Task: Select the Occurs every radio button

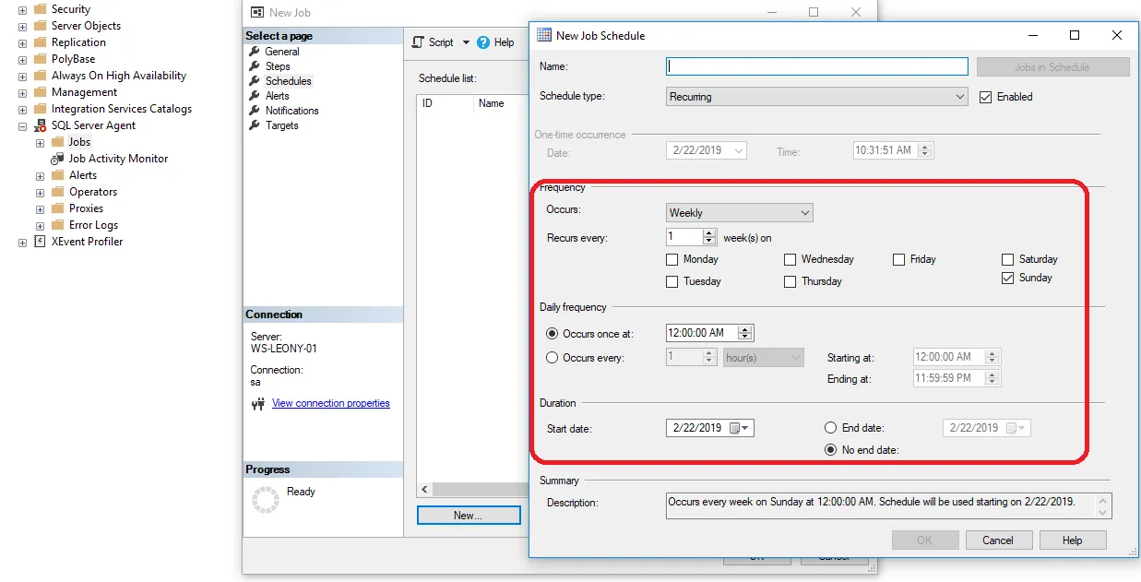Action: 553,358
